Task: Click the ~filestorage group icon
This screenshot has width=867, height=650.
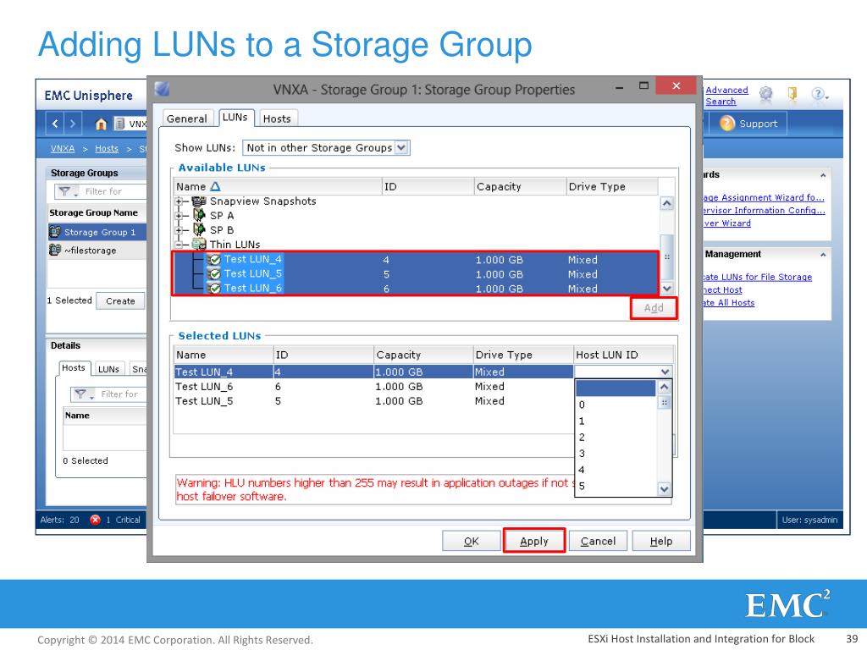Action: point(55,250)
